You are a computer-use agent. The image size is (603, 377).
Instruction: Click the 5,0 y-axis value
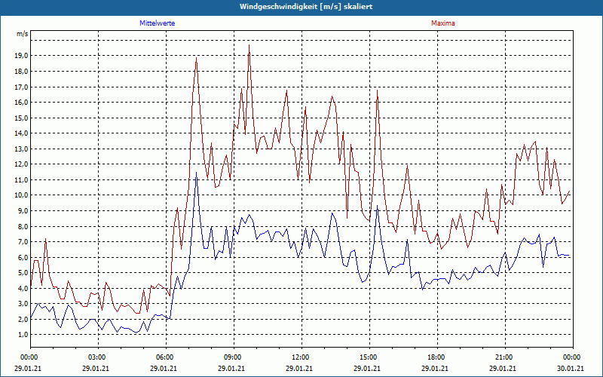(23, 273)
